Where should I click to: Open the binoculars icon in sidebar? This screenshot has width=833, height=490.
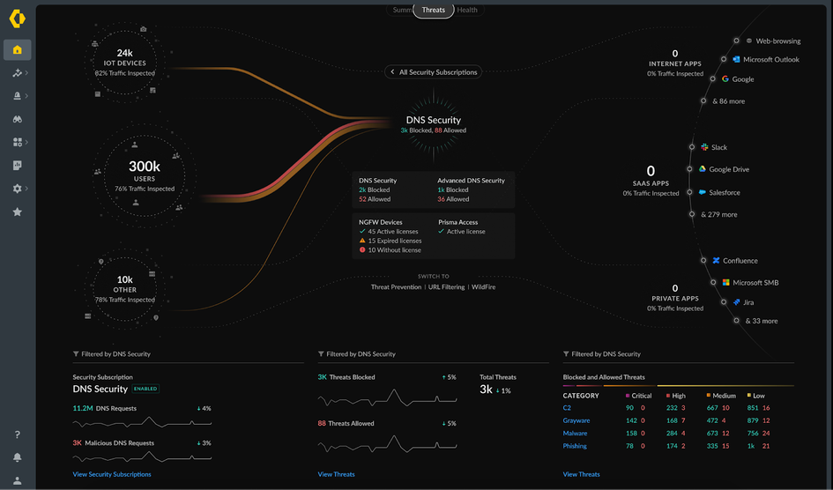pos(17,119)
